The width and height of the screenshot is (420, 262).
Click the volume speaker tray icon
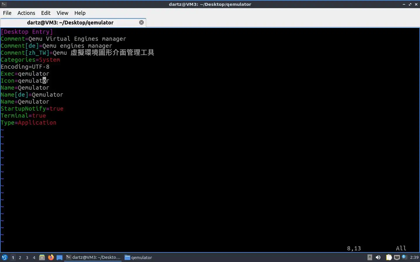378,257
